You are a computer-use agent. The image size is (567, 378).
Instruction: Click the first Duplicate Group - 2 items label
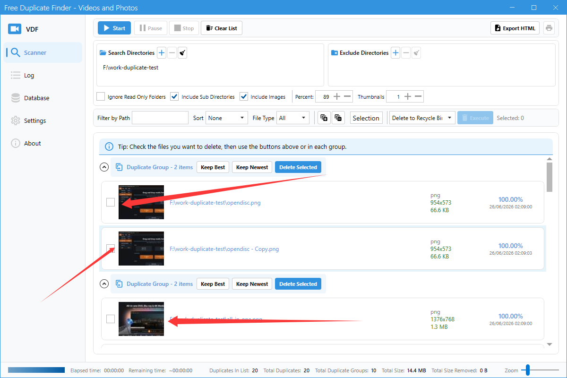160,167
